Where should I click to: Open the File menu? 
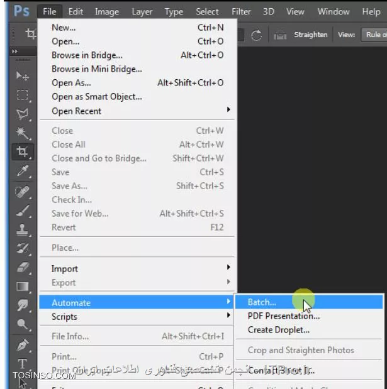50,12
